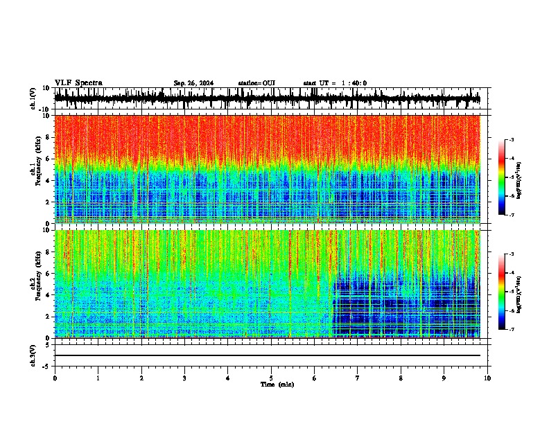Click the "8" kHz tick on ch.2 frequency axis
549x424 pixels.
(x=49, y=252)
